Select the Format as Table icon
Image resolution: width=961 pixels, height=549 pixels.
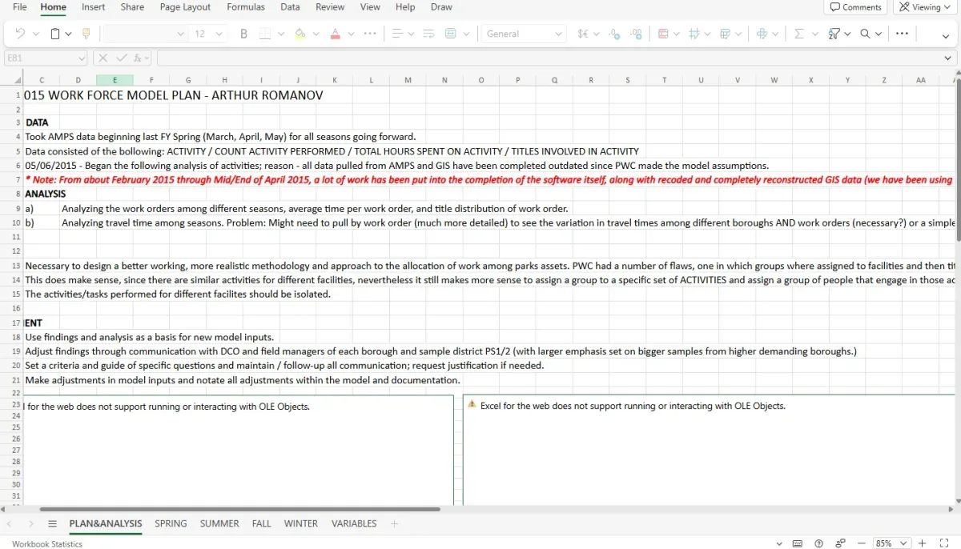coord(665,34)
